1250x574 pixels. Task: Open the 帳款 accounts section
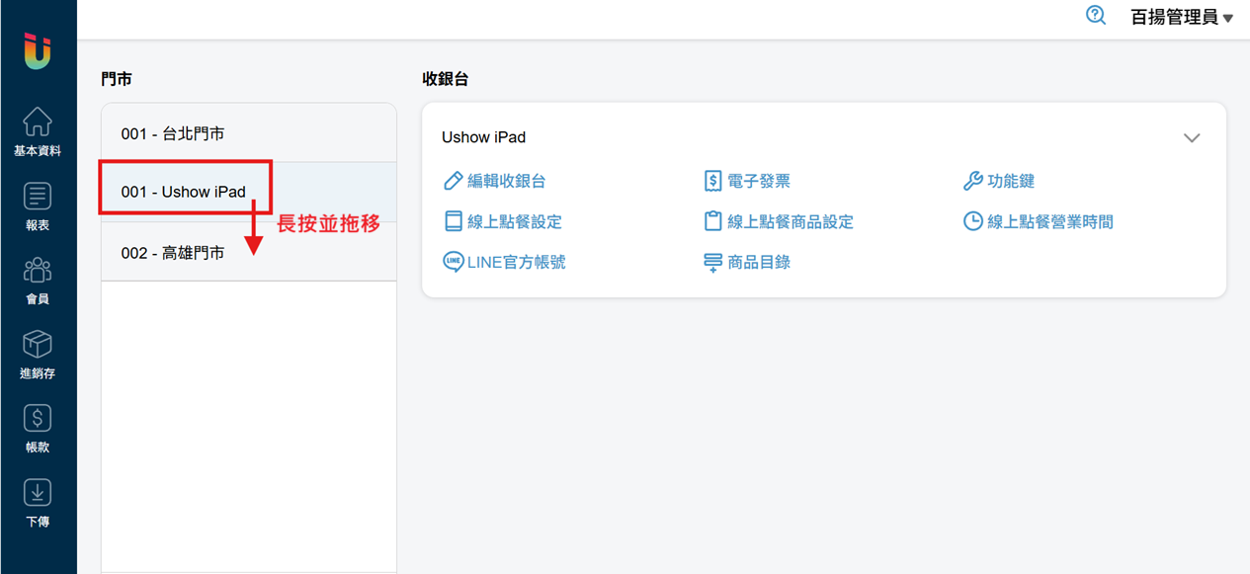coord(38,428)
